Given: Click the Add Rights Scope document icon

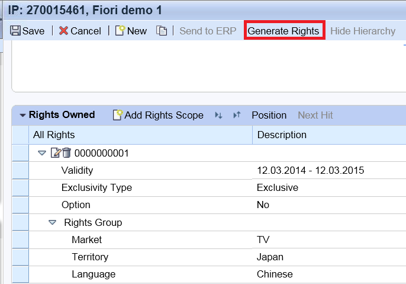Looking at the screenshot, I should [118, 115].
